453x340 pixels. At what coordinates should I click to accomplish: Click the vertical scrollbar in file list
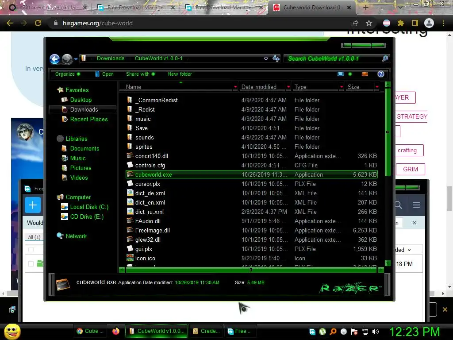coord(388,132)
